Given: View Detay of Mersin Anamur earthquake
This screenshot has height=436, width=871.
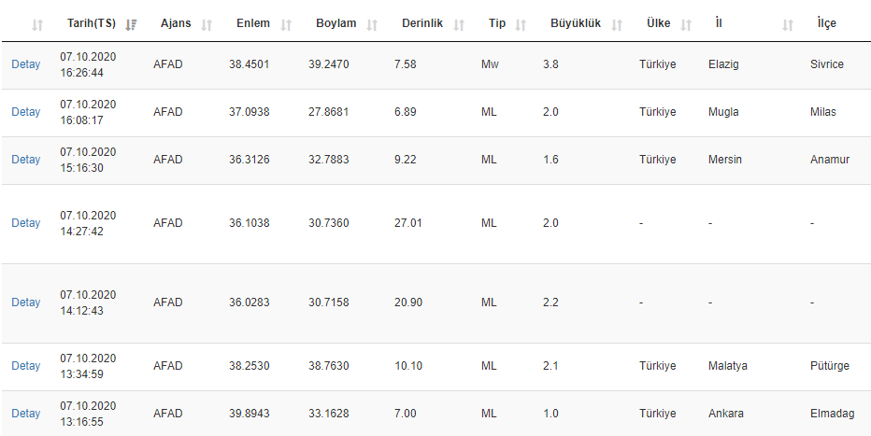Looking at the screenshot, I should point(26,160).
